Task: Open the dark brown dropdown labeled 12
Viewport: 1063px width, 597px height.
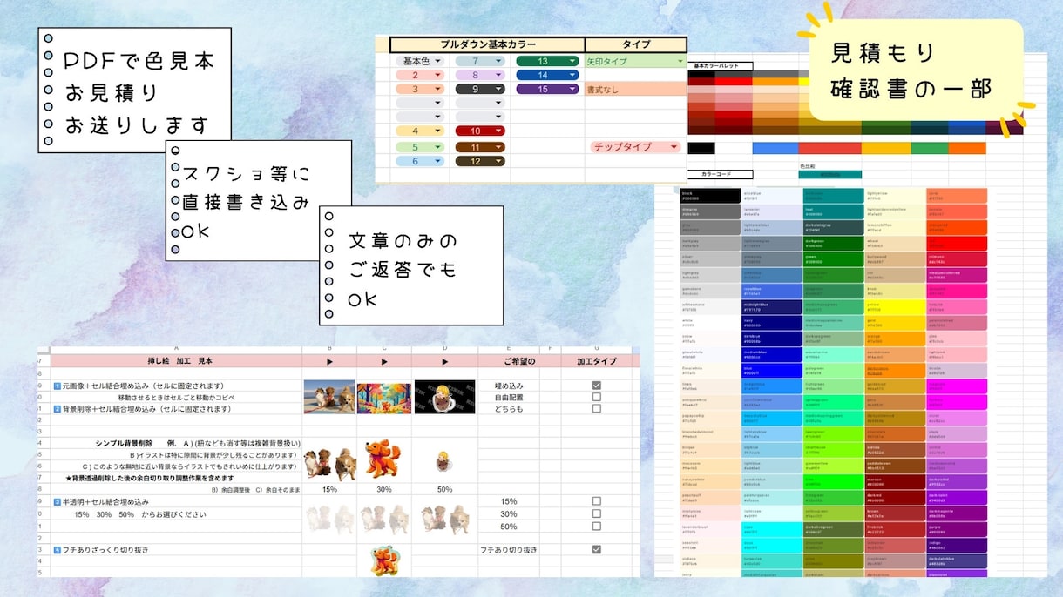Action: click(481, 161)
